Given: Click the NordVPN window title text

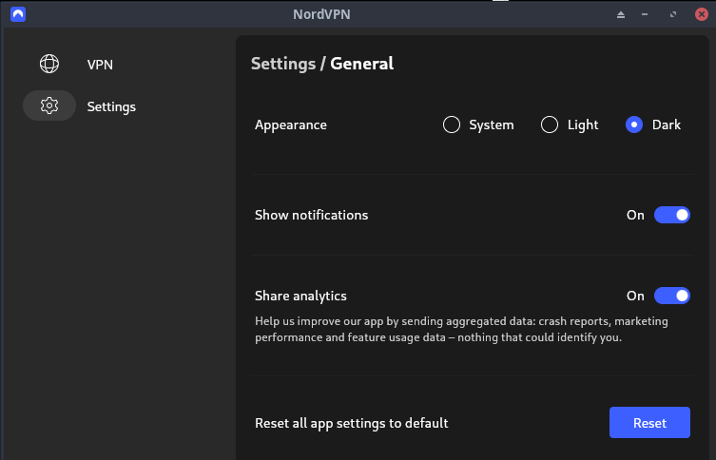Looking at the screenshot, I should (x=358, y=14).
